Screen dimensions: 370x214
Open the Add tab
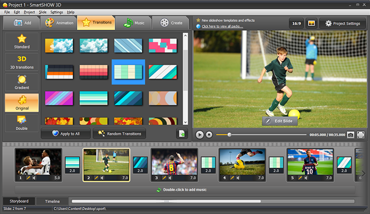21,23
